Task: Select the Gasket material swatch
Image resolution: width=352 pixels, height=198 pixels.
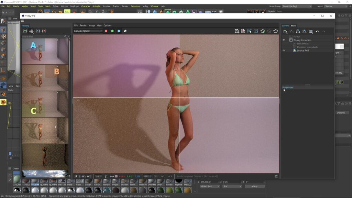Action: tap(97, 182)
